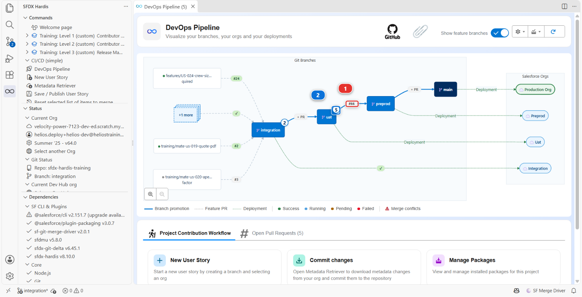The height and width of the screenshot is (297, 582).
Task: Expand Training: Level 1 (custom) Contributor
Action: pyautogui.click(x=27, y=36)
